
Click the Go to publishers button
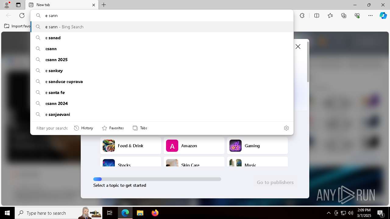point(275,182)
